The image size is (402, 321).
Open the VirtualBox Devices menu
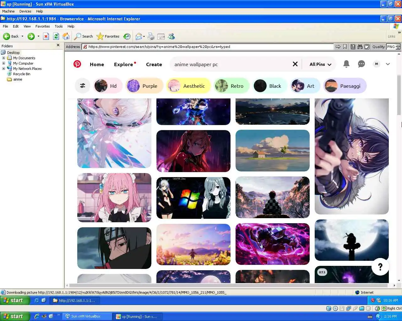coord(25,11)
